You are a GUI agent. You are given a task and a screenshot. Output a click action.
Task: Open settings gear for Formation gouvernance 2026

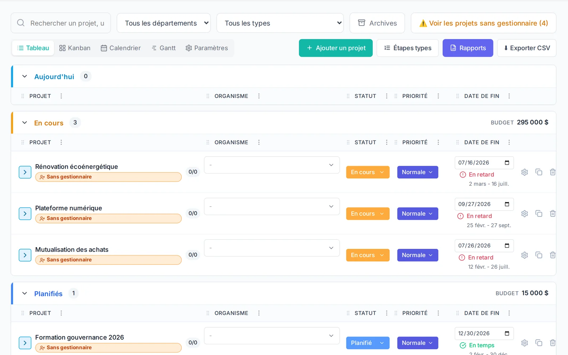click(524, 343)
